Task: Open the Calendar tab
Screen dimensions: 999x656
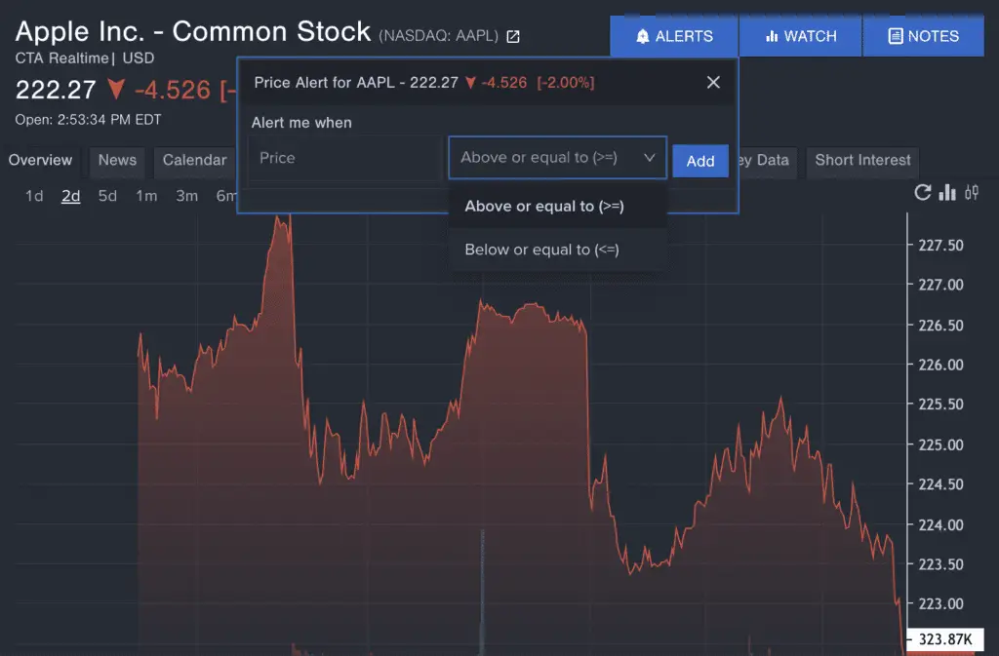Action: click(194, 160)
